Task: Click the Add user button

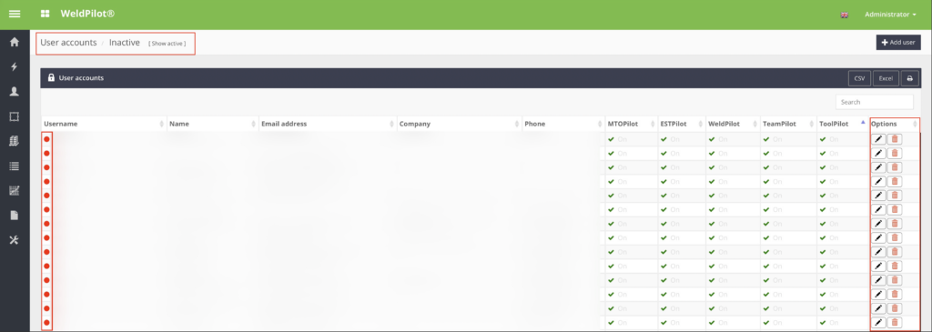Action: coord(898,43)
